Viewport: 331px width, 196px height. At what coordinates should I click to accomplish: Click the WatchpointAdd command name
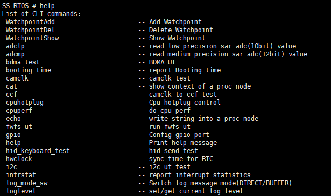click(x=30, y=22)
